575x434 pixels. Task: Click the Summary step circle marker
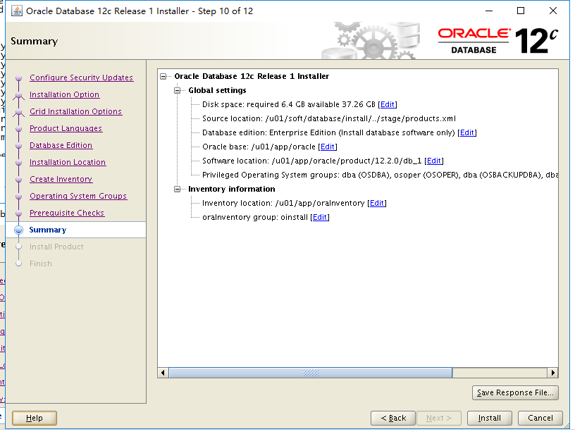coord(19,230)
